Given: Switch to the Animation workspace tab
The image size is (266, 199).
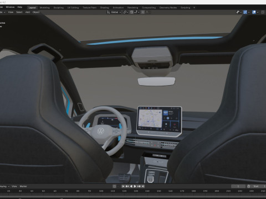Looking at the screenshot, I should click(x=118, y=8).
